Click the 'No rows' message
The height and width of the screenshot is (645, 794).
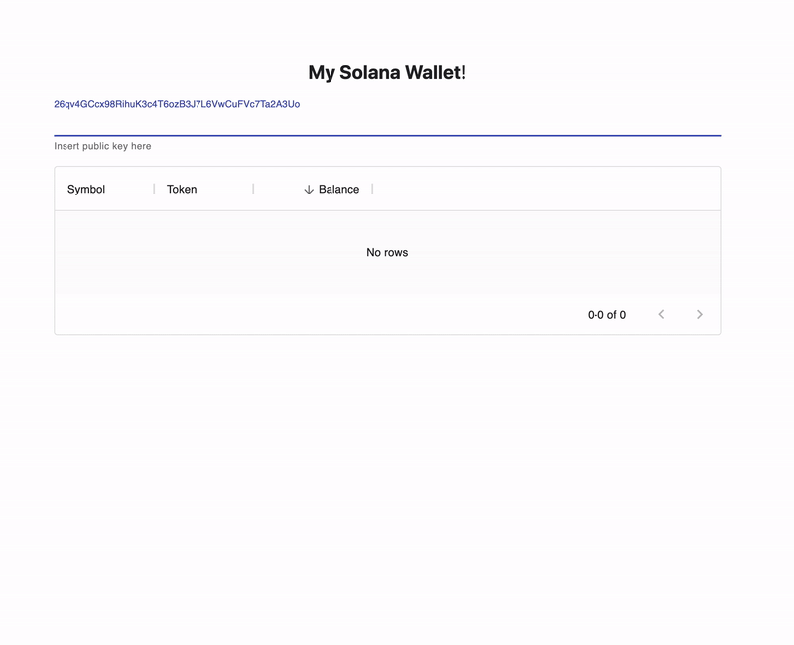point(387,252)
